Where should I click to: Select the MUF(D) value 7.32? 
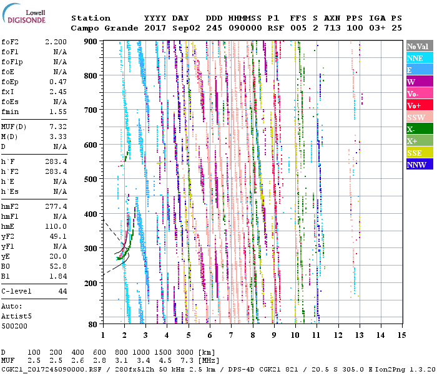(58, 127)
